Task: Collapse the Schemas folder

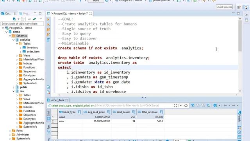Action: pyautogui.click(x=10, y=36)
